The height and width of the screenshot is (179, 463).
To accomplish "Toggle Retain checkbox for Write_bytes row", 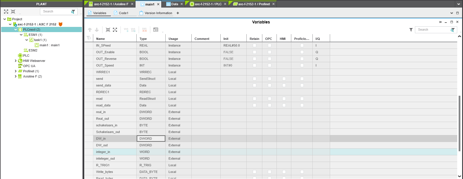I will click(255, 172).
